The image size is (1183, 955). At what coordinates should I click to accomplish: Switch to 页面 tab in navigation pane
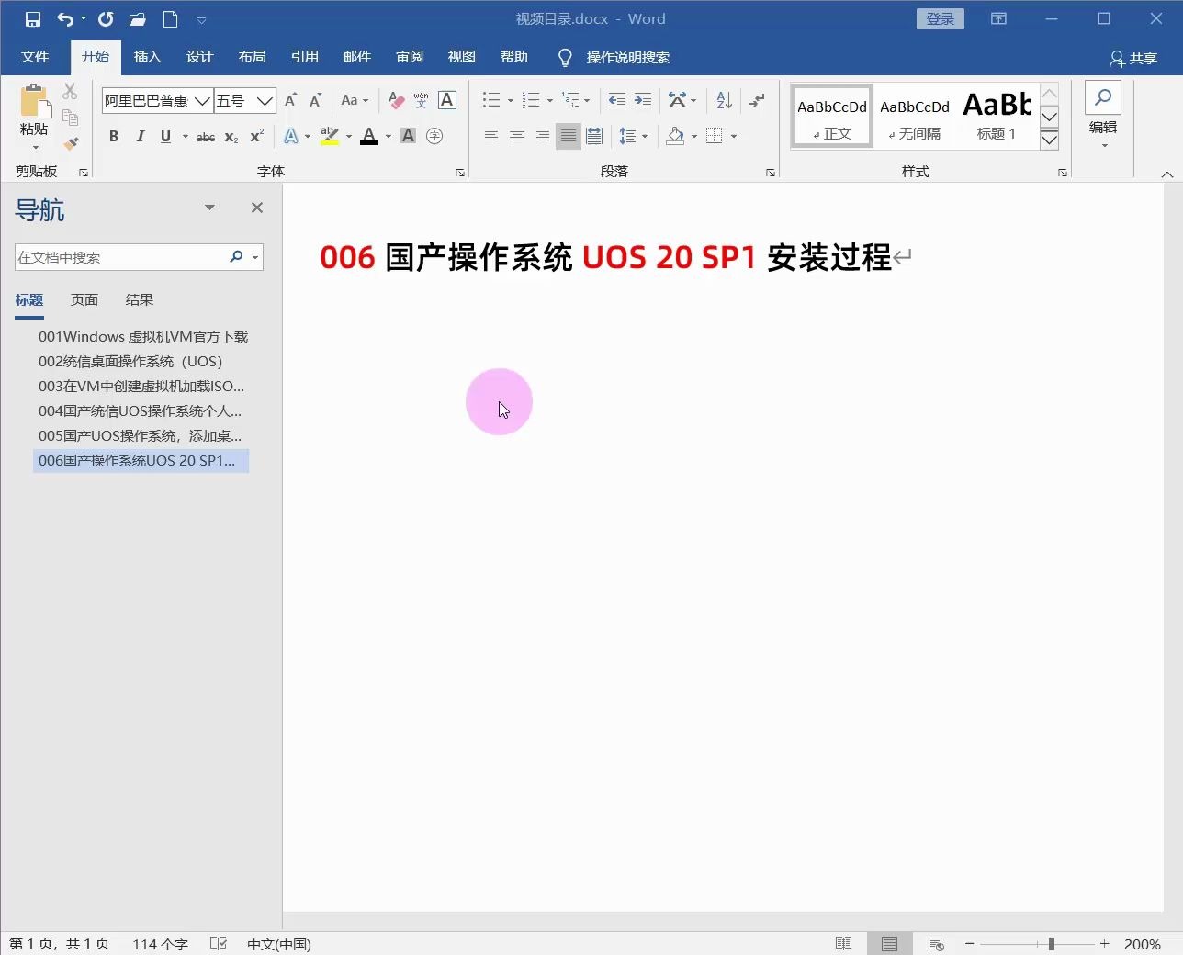pos(84,299)
